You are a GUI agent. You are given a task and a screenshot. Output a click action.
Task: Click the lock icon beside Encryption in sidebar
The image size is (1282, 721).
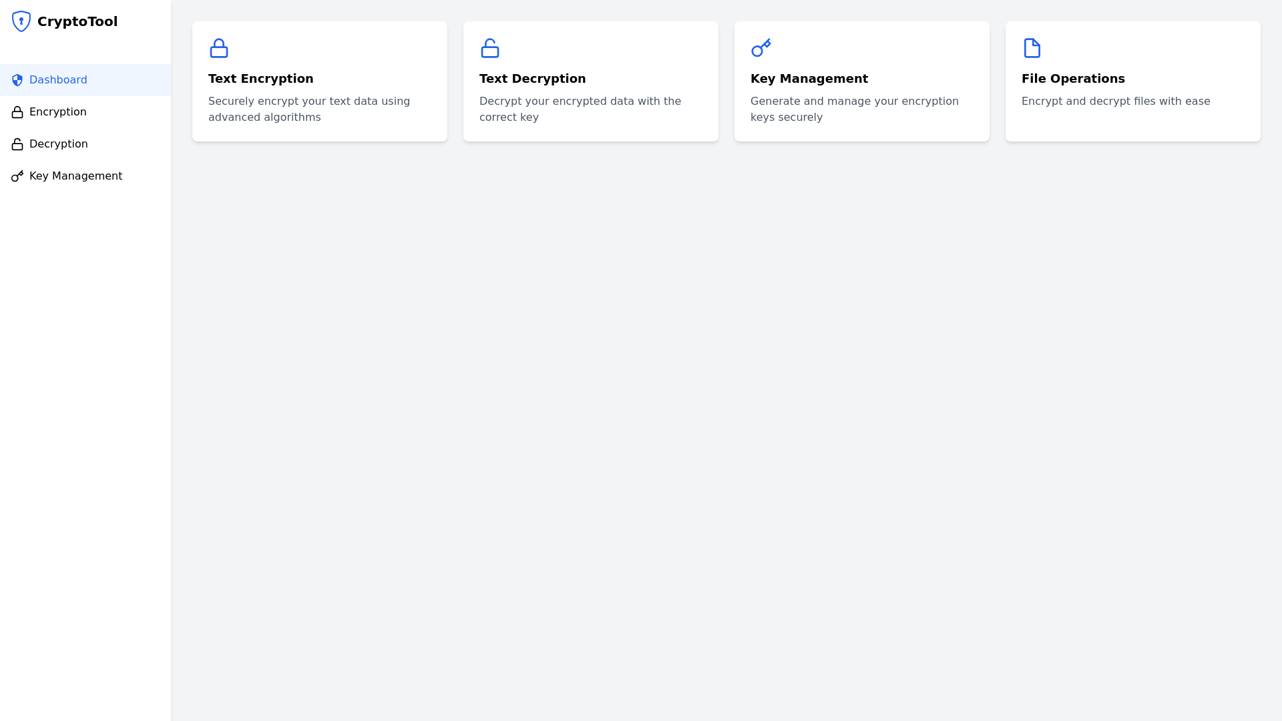click(17, 111)
